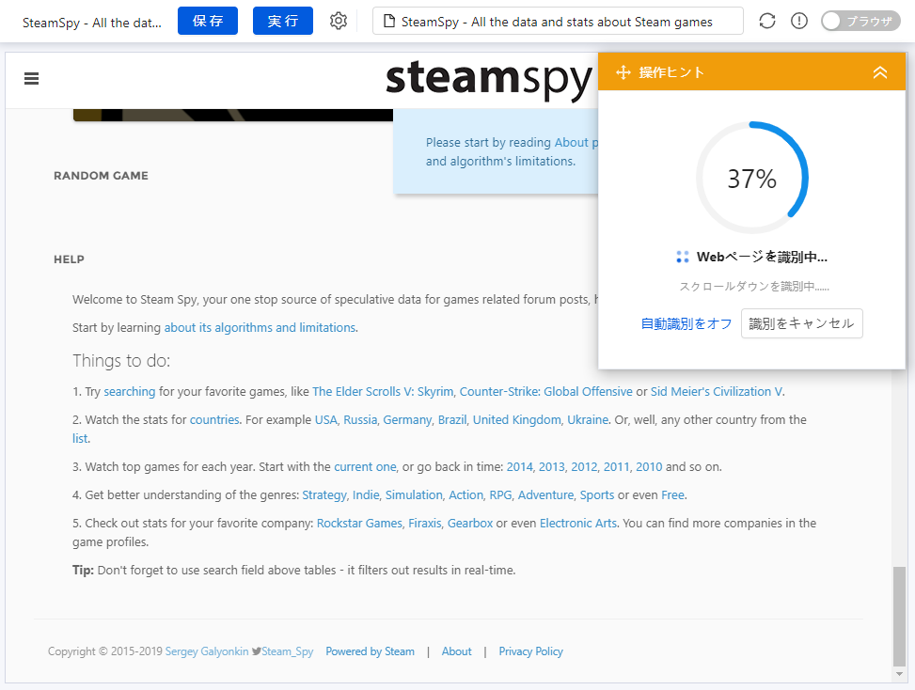Click the 実行 button
Image resolution: width=915 pixels, height=690 pixels.
point(283,21)
